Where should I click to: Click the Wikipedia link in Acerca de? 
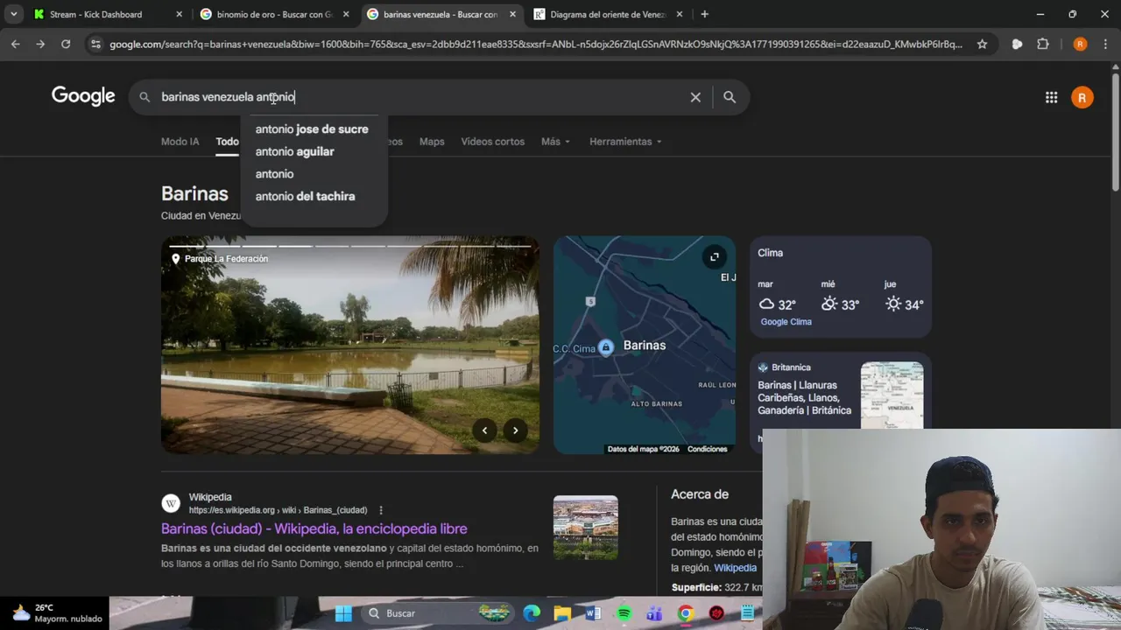pyautogui.click(x=735, y=568)
